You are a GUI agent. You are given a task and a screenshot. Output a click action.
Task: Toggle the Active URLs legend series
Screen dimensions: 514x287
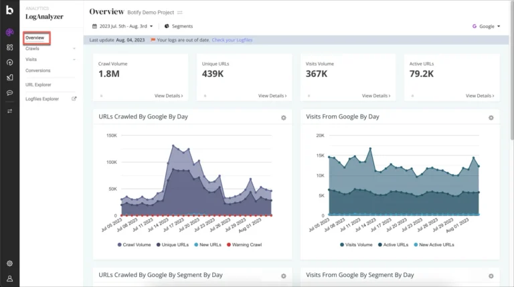393,245
